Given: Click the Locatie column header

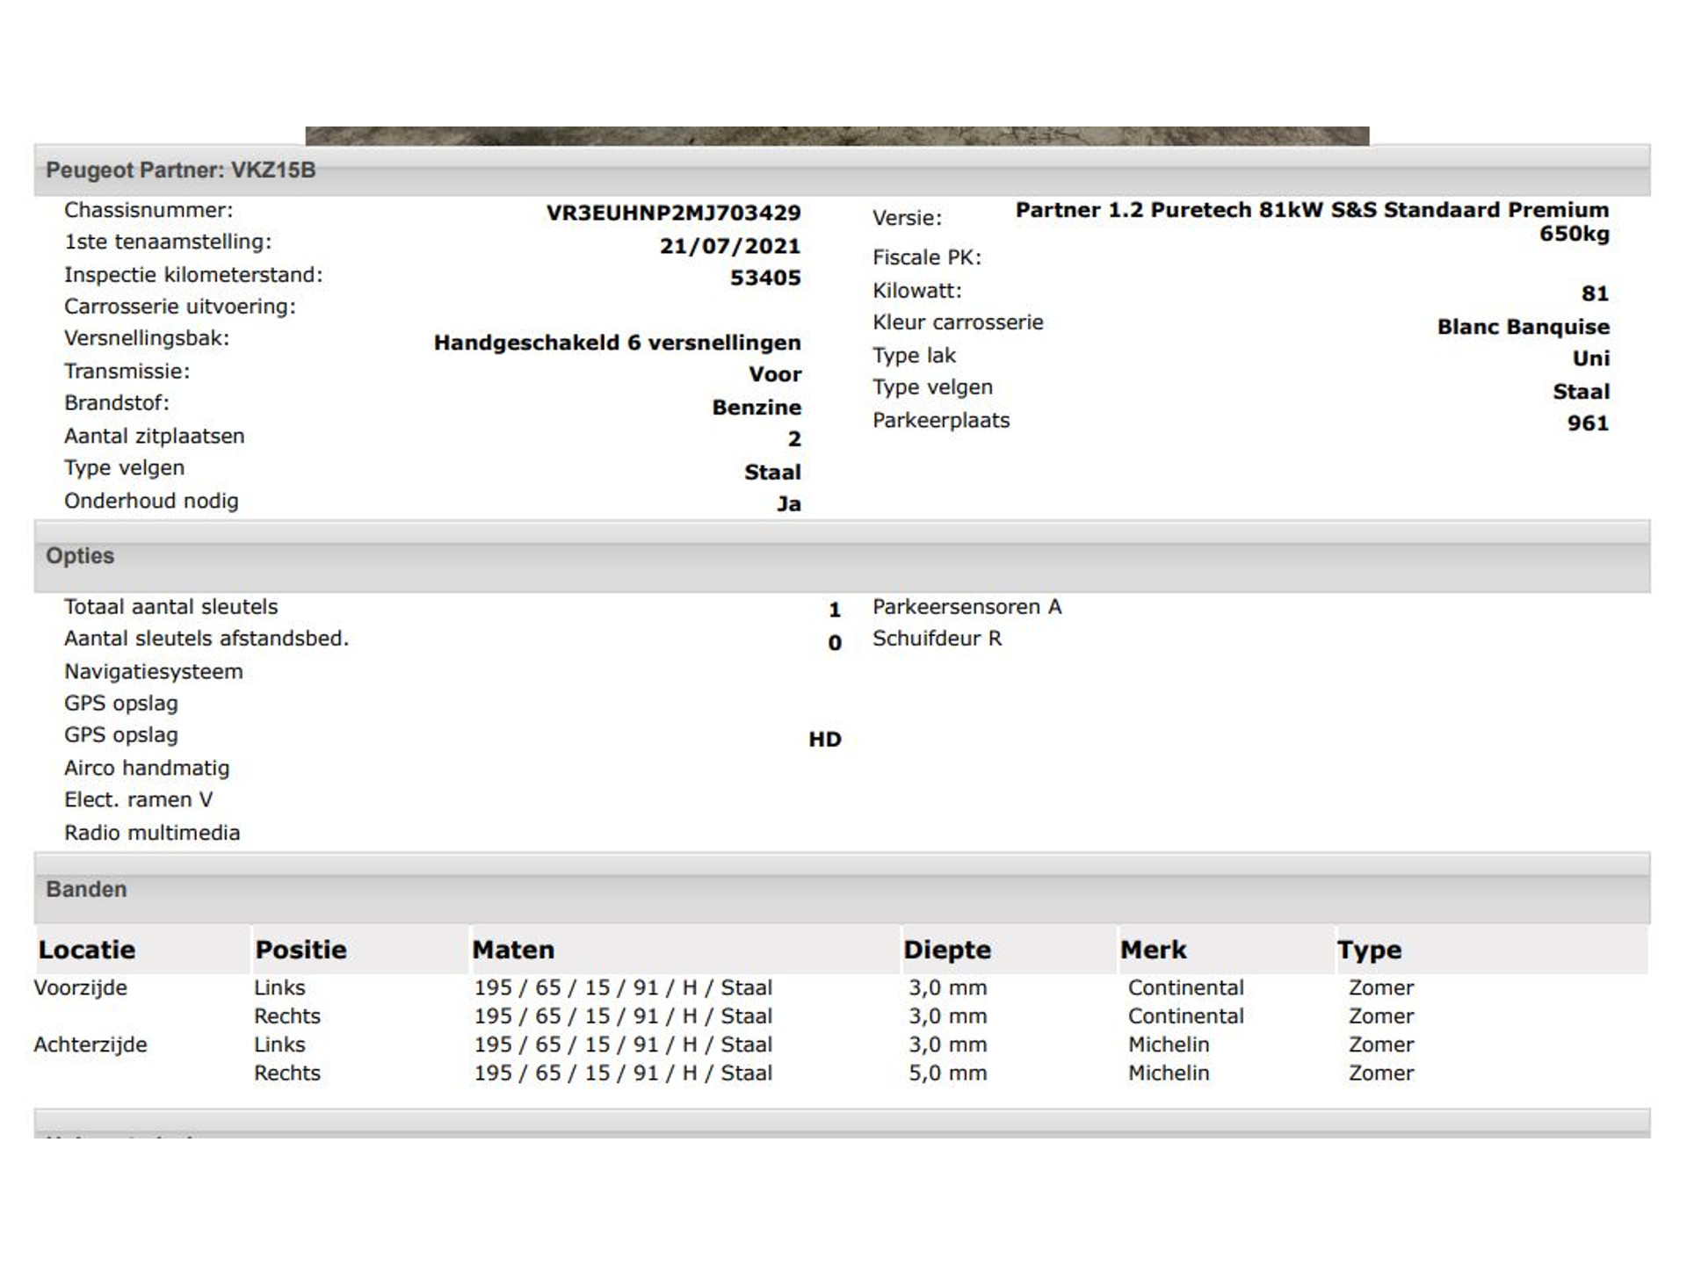Looking at the screenshot, I should pyautogui.click(x=87, y=950).
